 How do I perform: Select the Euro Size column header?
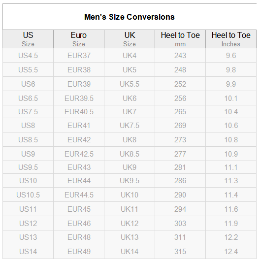(x=79, y=39)
